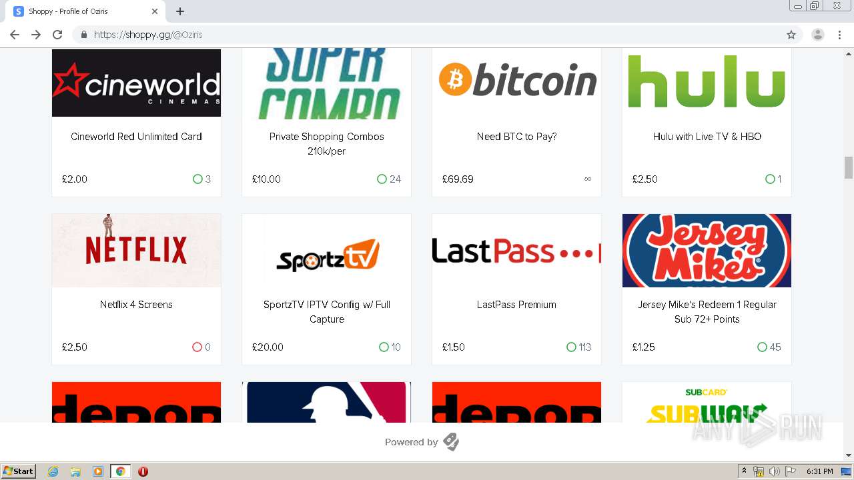Screen dimensions: 854x480
Task: Open Internet Explorer from taskbar
Action: pyautogui.click(x=53, y=471)
